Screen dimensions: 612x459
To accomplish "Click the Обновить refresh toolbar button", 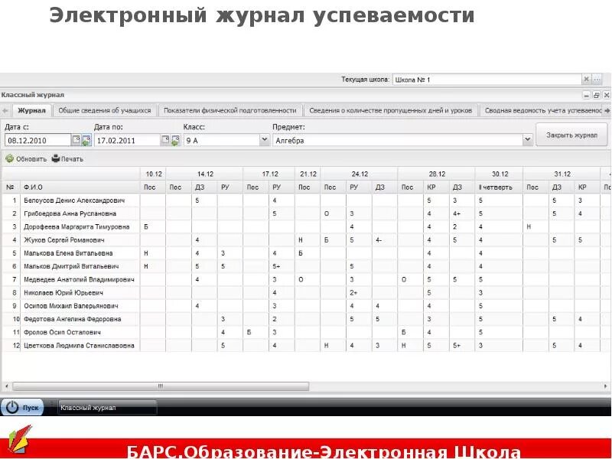I will pos(26,159).
